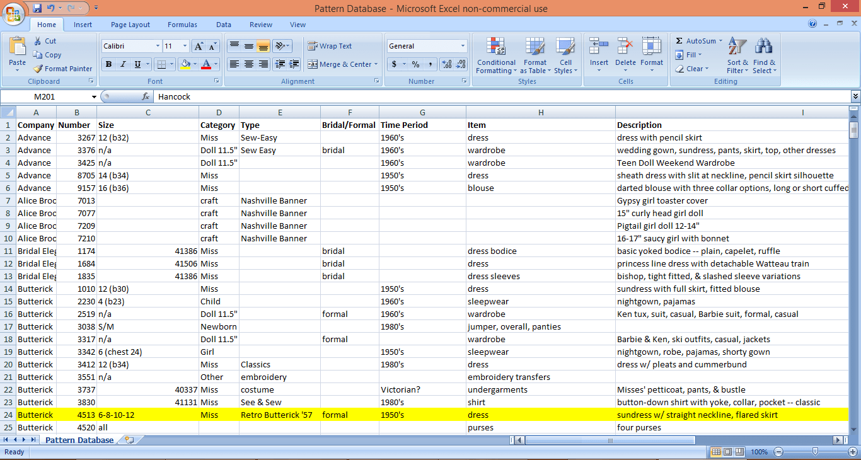The width and height of the screenshot is (861, 460).
Task: Open Fill Color dropdown arrow
Action: 195,64
